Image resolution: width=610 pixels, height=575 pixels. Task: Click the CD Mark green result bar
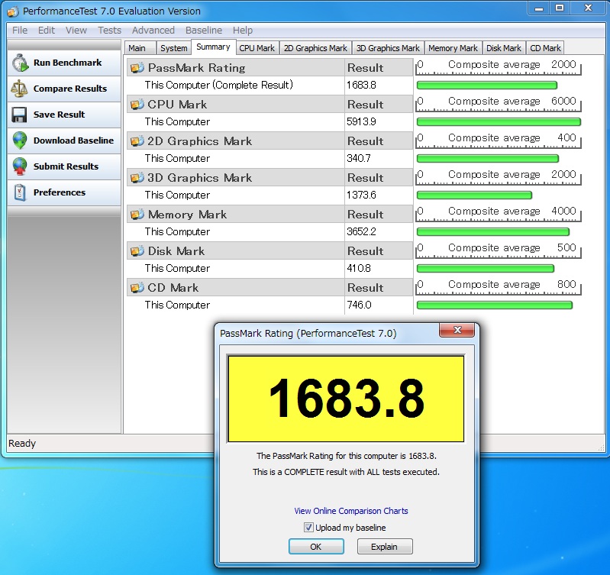point(495,305)
